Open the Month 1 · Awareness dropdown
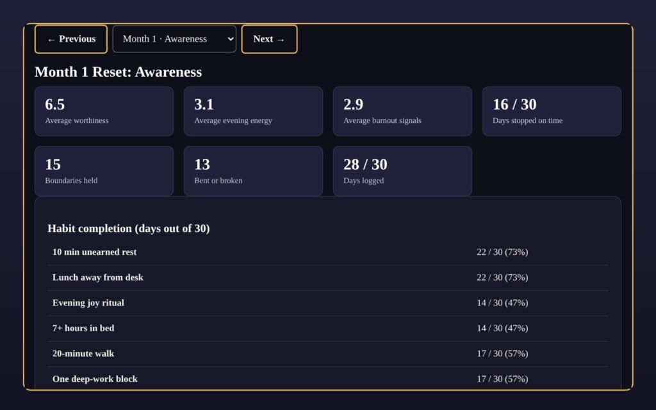Screen dimensions: 656x410 pos(174,39)
